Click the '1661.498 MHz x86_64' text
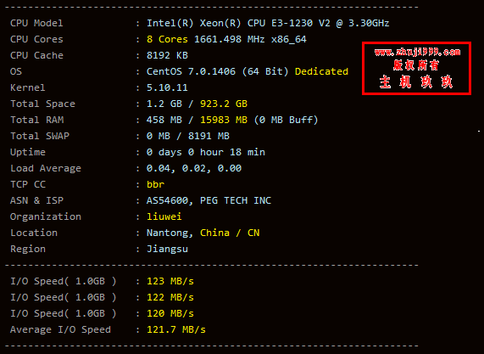Screen dimensions: 484x354 pyautogui.click(x=250, y=40)
